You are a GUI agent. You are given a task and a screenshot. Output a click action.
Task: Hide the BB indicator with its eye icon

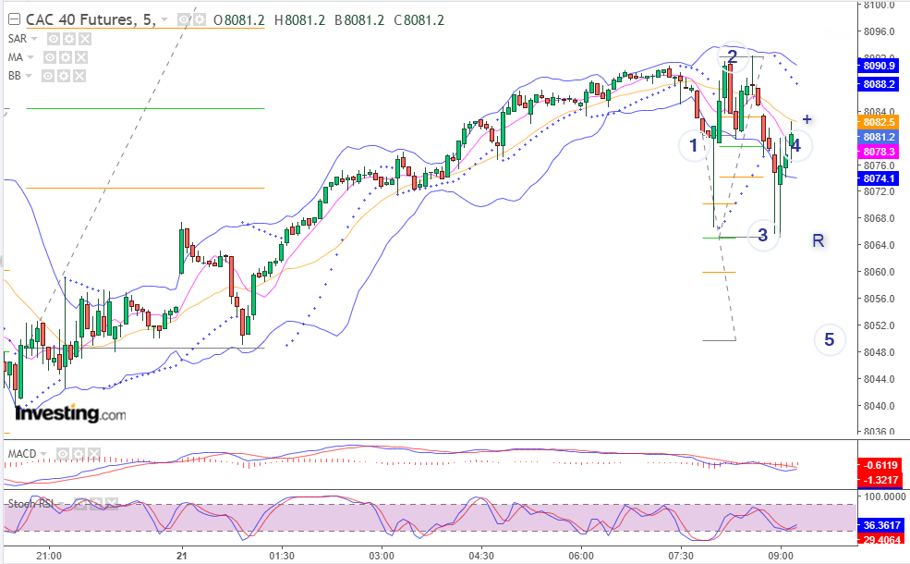pos(48,76)
